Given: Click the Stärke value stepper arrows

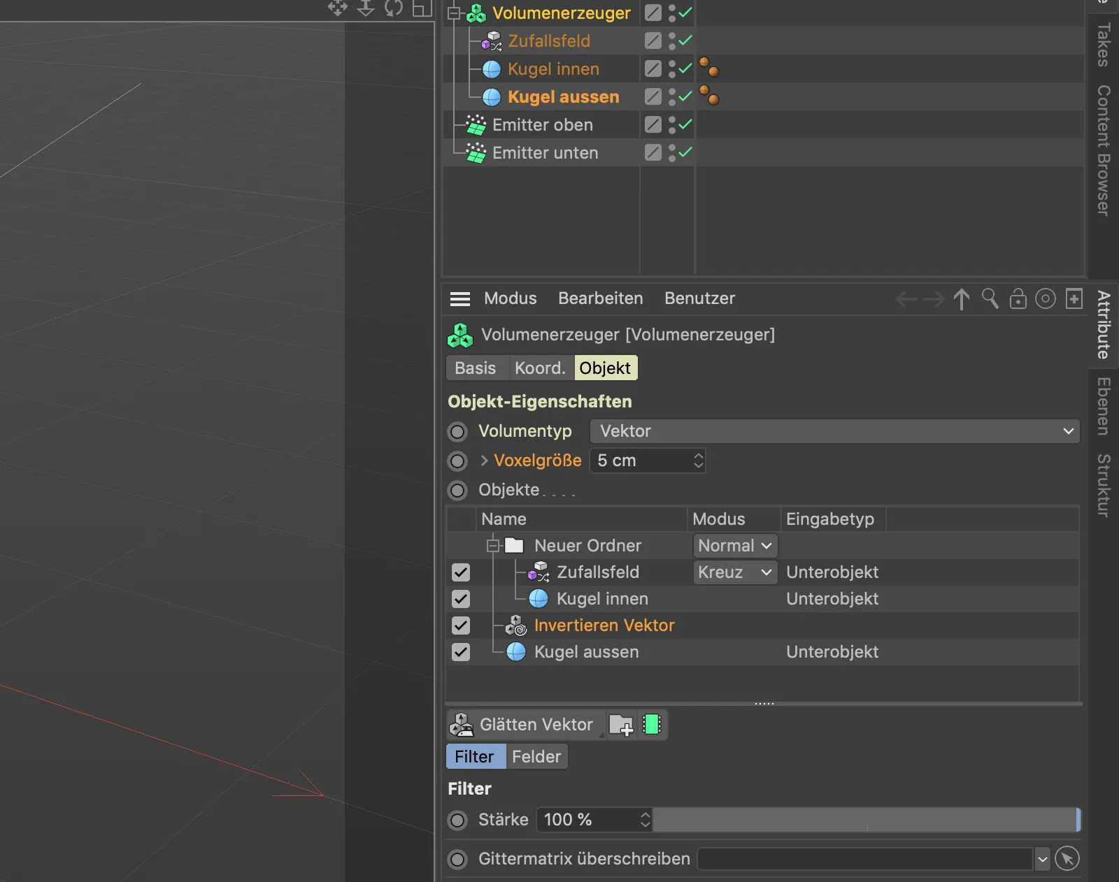Looking at the screenshot, I should (x=645, y=820).
